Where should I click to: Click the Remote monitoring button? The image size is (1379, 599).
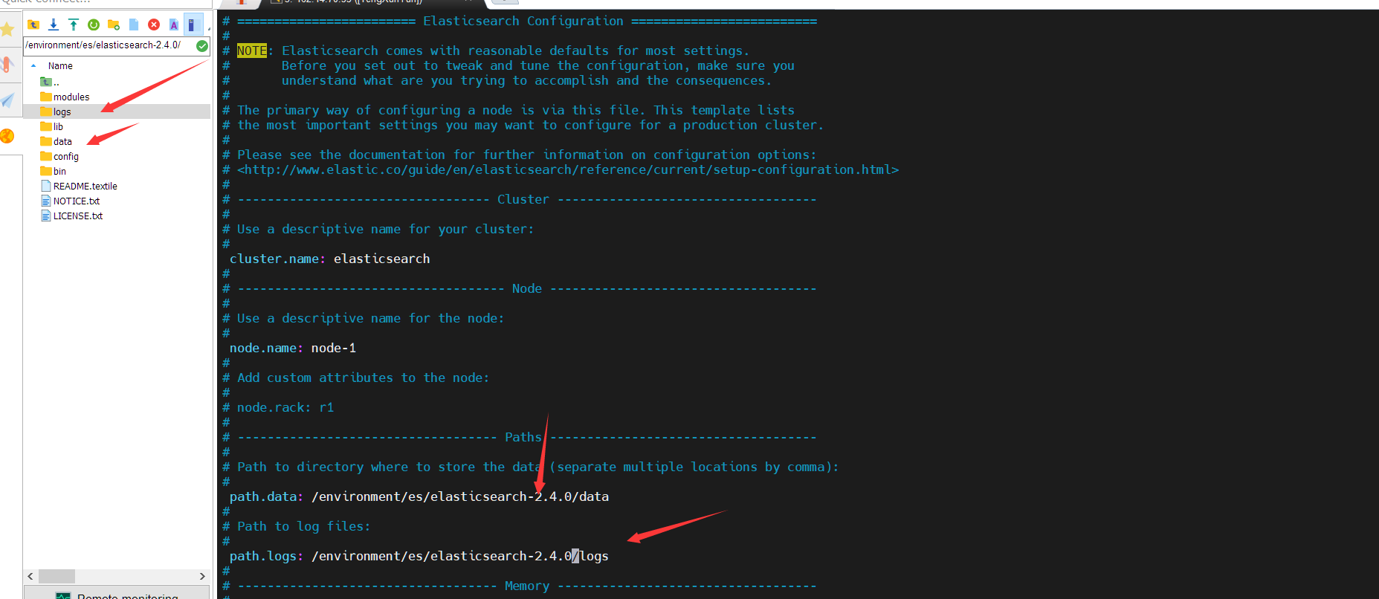[x=117, y=593]
